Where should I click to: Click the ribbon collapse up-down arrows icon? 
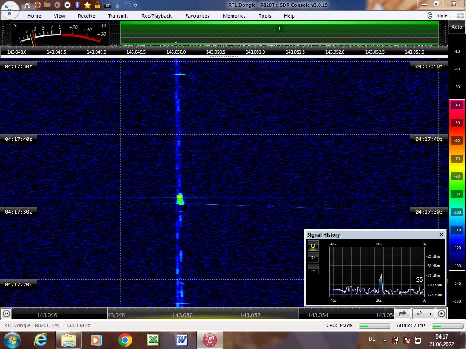(x=430, y=15)
